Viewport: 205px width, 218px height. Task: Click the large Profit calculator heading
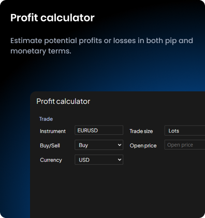(x=52, y=18)
